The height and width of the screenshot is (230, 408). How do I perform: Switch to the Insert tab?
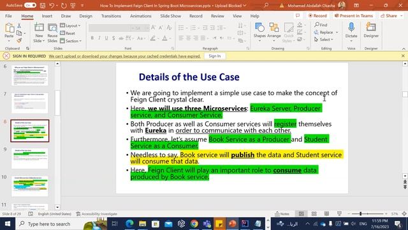[47, 16]
